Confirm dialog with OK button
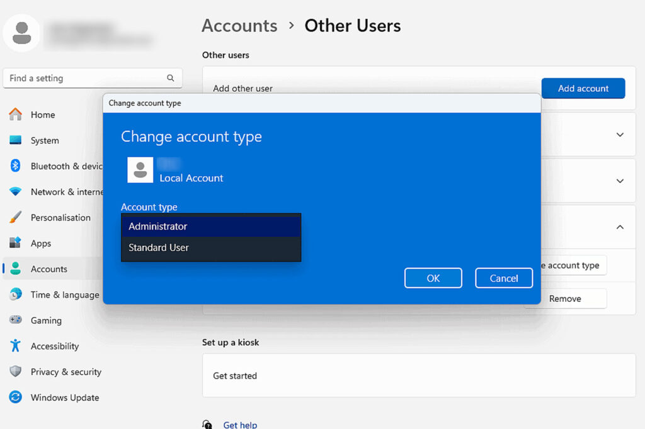The height and width of the screenshot is (429, 645). (433, 278)
